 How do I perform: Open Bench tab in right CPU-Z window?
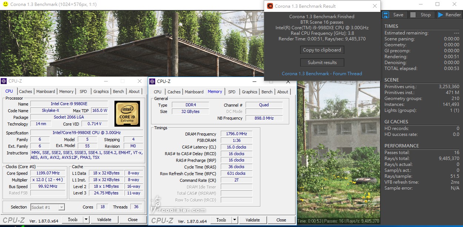(x=267, y=92)
